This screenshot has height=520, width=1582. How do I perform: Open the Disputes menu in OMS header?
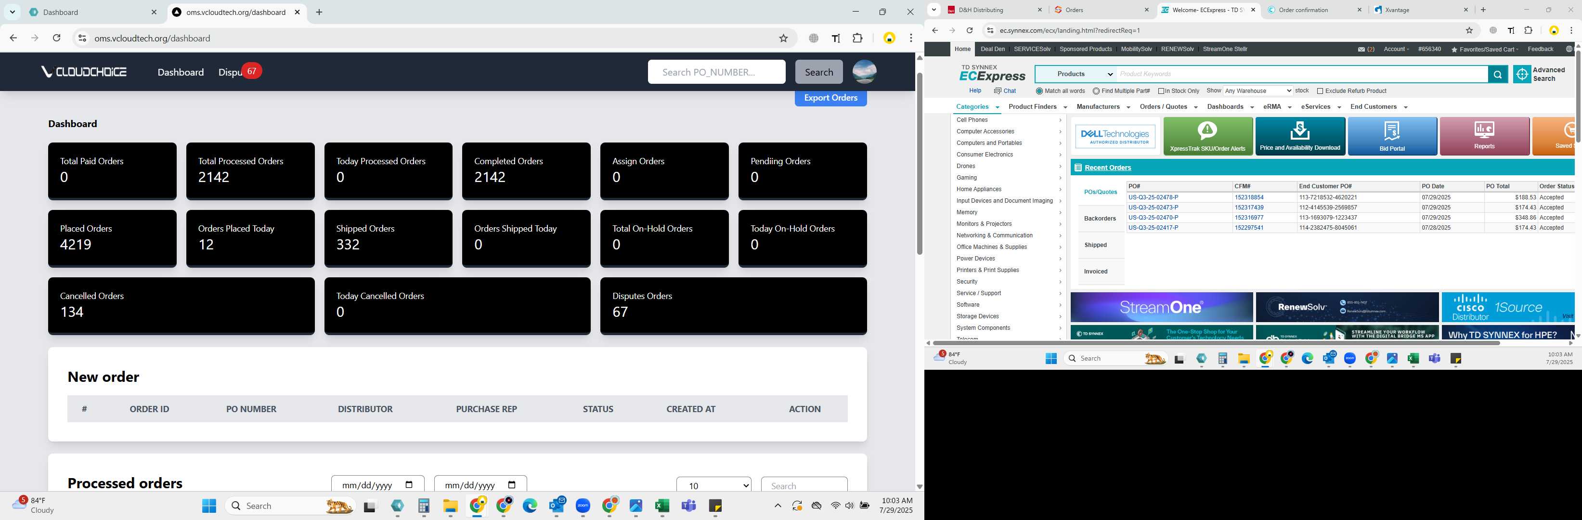230,72
